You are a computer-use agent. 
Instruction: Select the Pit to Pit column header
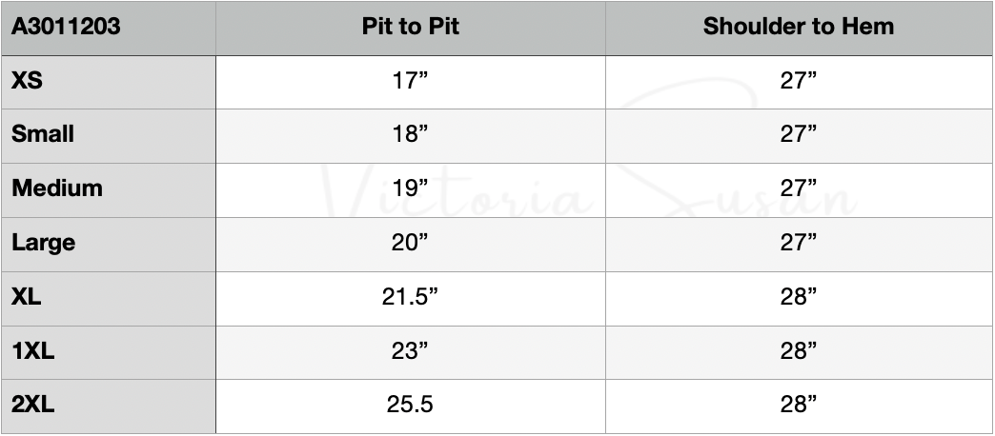(x=411, y=27)
